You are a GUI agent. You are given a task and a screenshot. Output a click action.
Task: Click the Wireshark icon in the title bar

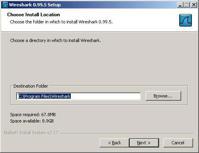click(x=5, y=5)
